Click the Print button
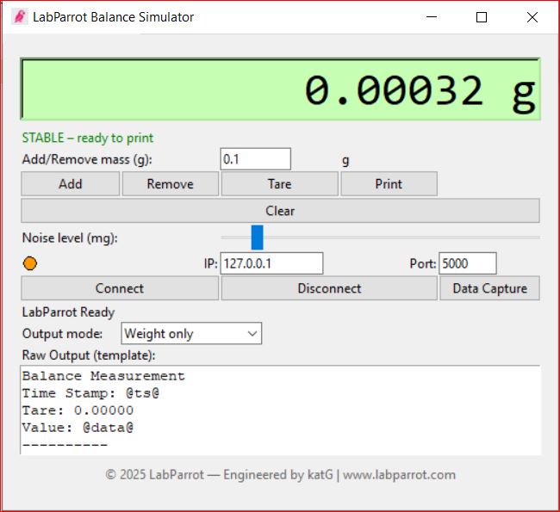The image size is (560, 512). pos(389,184)
